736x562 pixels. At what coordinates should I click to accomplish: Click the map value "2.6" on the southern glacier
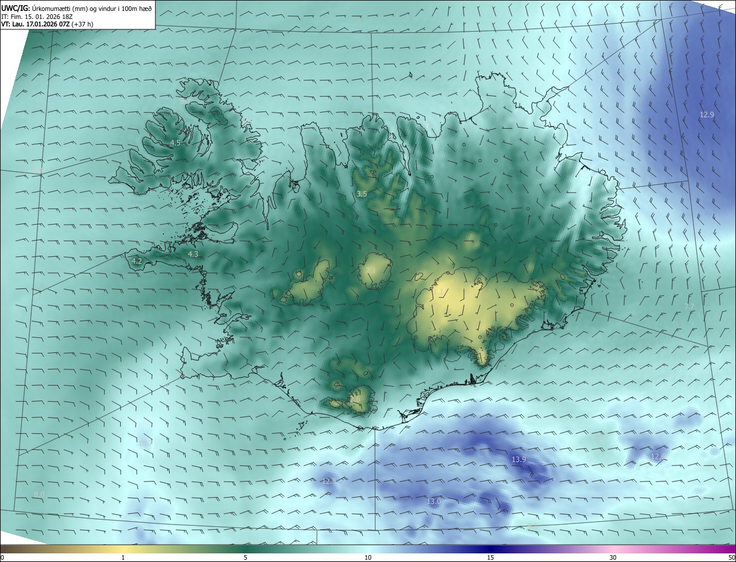[x=355, y=399]
